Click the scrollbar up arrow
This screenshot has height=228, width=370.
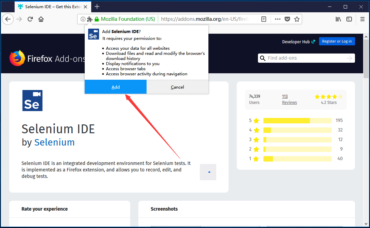[x=366, y=37]
